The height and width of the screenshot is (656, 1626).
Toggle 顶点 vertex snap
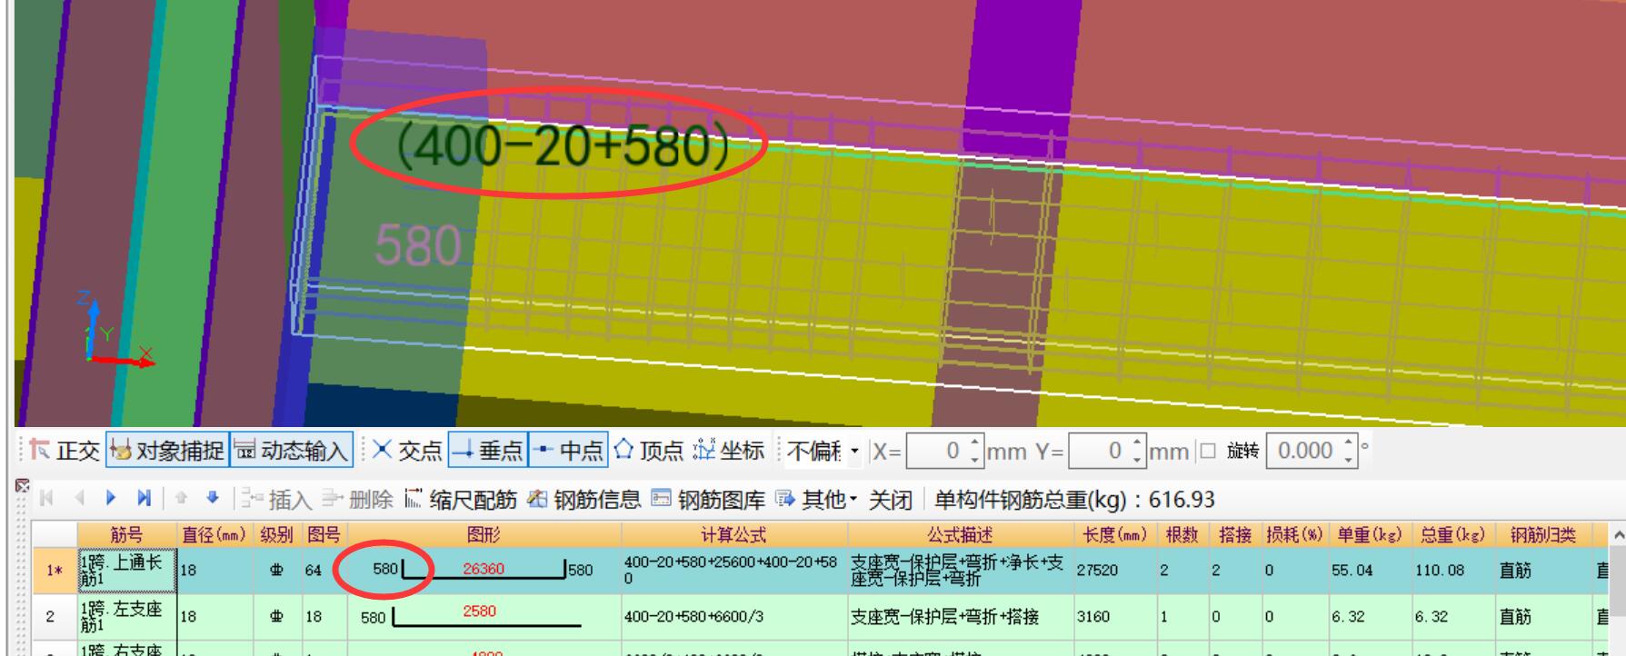[x=648, y=451]
